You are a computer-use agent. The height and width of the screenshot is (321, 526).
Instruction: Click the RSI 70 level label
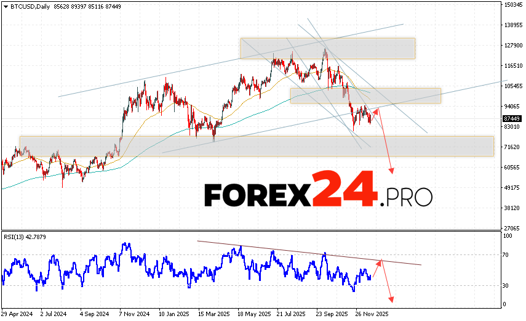click(x=507, y=254)
